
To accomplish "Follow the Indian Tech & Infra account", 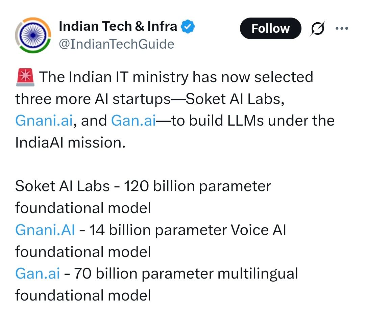I will coord(270,28).
